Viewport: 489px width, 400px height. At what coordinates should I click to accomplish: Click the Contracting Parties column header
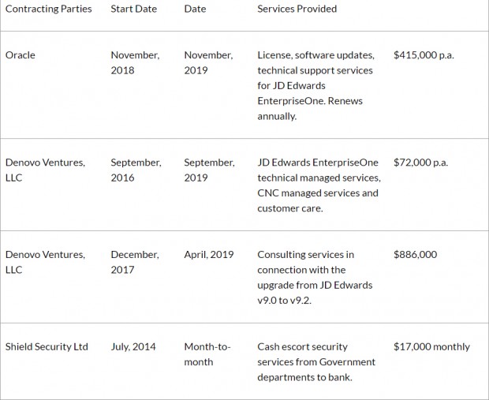(x=48, y=9)
